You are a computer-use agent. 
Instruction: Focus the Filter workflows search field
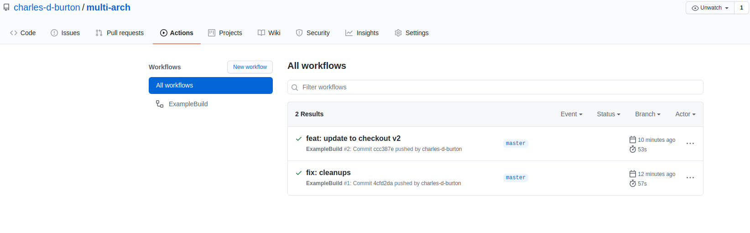coord(497,87)
